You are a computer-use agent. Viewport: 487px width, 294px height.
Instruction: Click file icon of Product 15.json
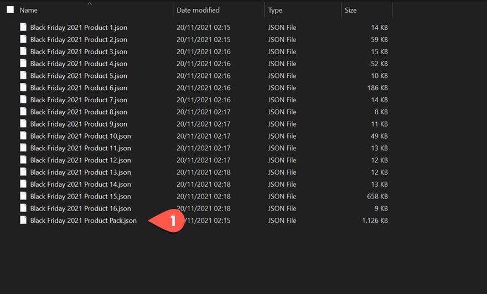click(23, 196)
